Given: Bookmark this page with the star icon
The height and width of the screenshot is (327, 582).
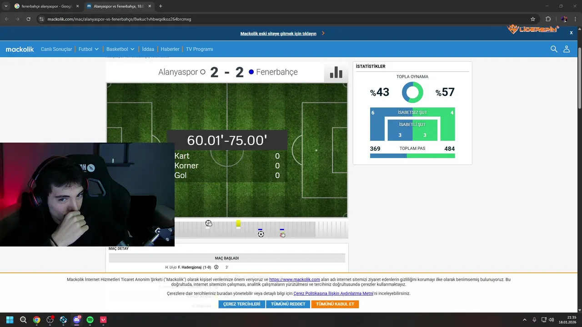Looking at the screenshot, I should coord(533,19).
